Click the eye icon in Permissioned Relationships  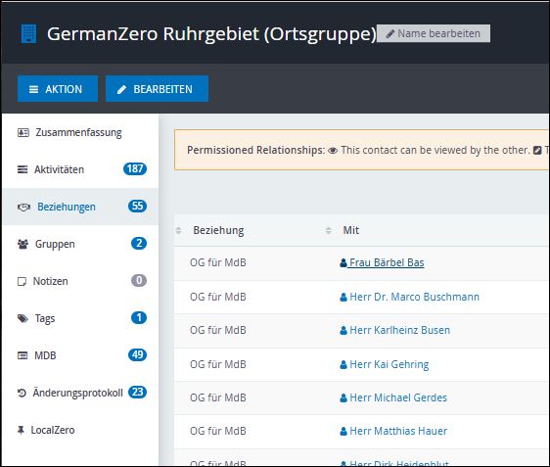333,151
